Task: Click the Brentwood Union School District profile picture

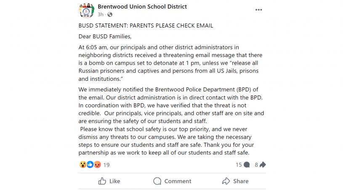Action: click(x=86, y=10)
